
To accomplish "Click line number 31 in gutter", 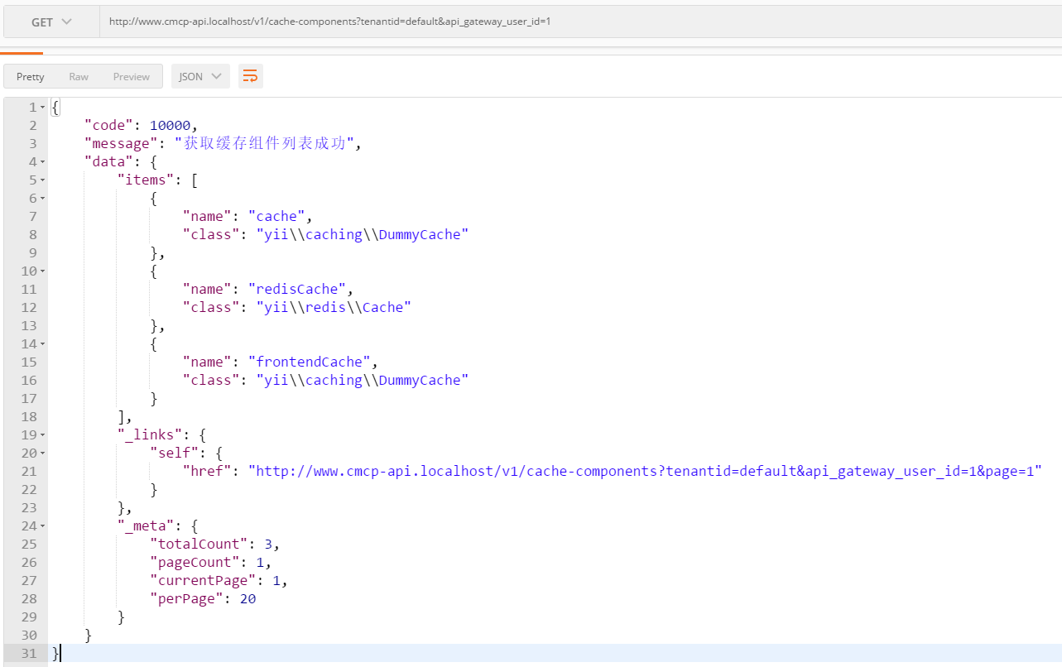I will coord(28,653).
